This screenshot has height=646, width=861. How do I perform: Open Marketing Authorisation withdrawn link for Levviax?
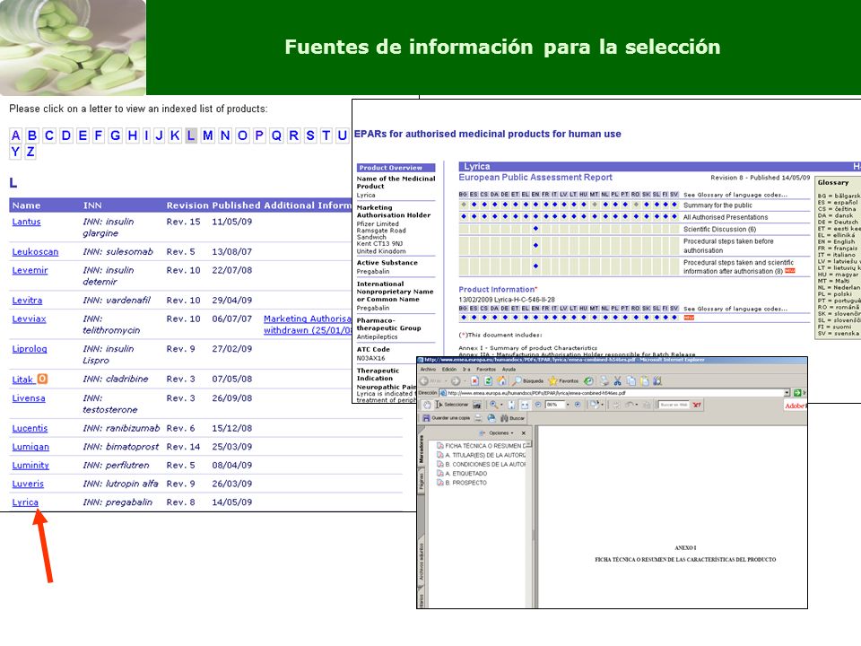point(308,324)
